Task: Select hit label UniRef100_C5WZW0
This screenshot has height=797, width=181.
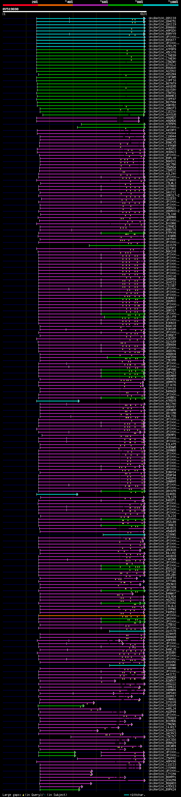Action: coord(162,62)
